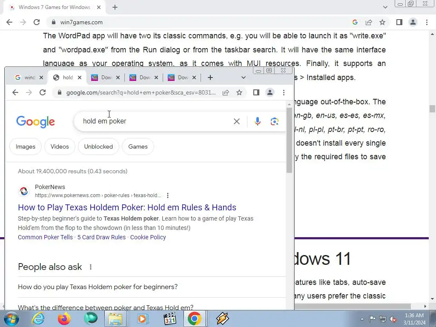Click the Google logo
The image size is (436, 327).
tap(36, 122)
